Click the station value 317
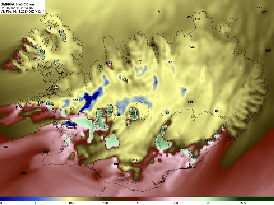 coord(190,17)
